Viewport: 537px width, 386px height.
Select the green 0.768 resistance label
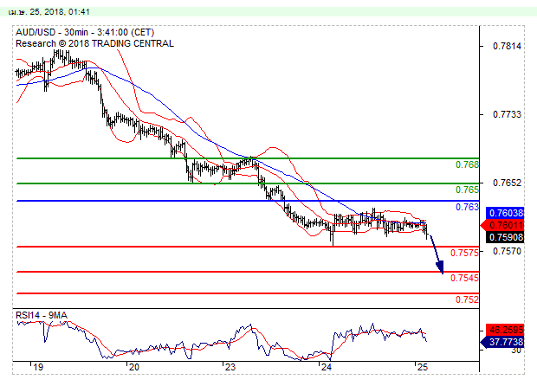(467, 164)
